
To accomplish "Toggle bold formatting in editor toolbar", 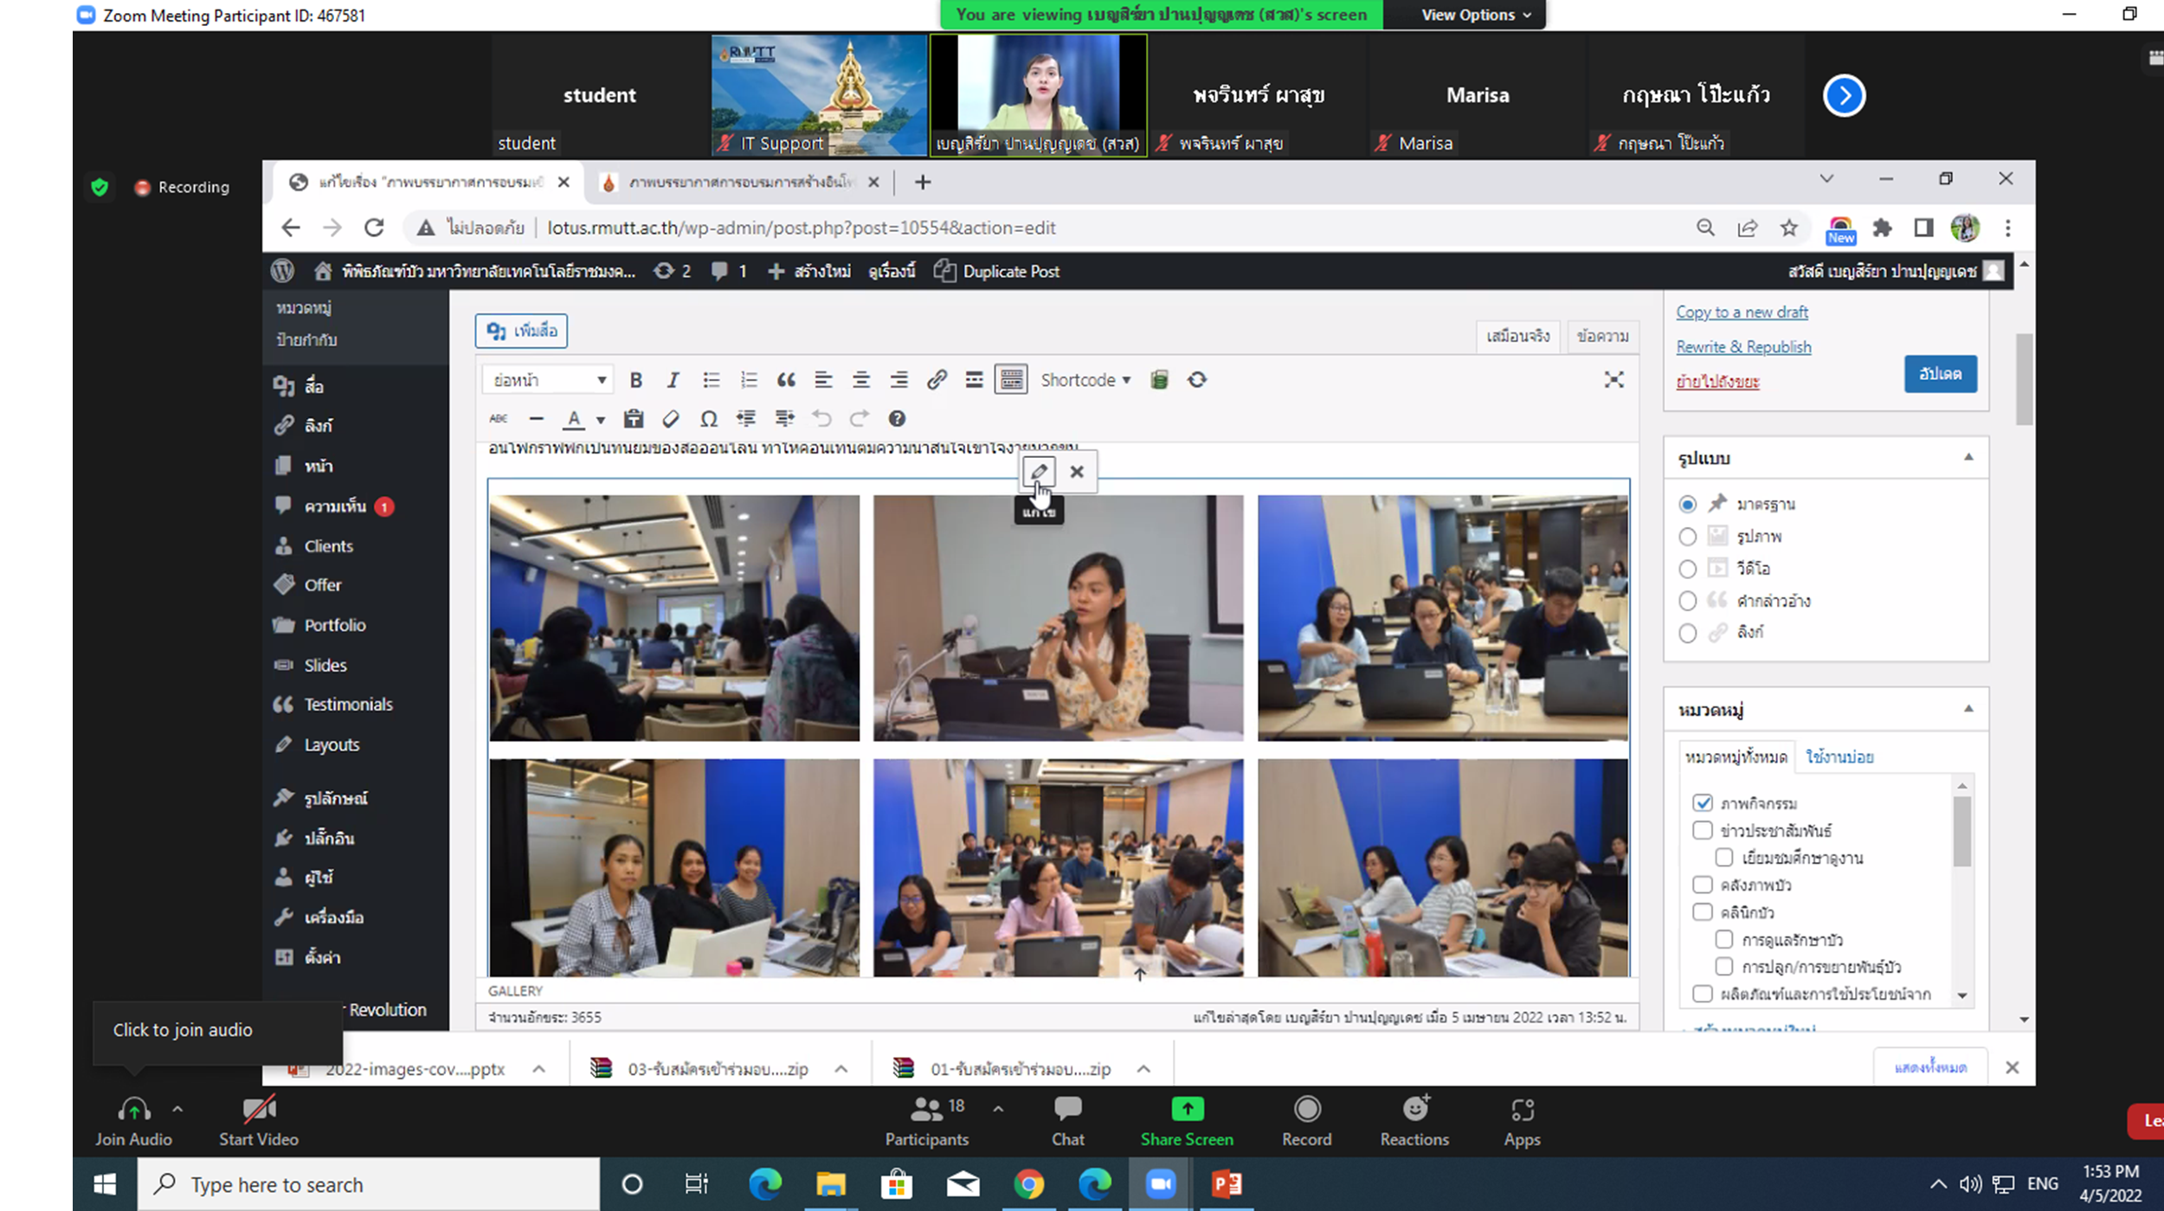I will [x=636, y=380].
